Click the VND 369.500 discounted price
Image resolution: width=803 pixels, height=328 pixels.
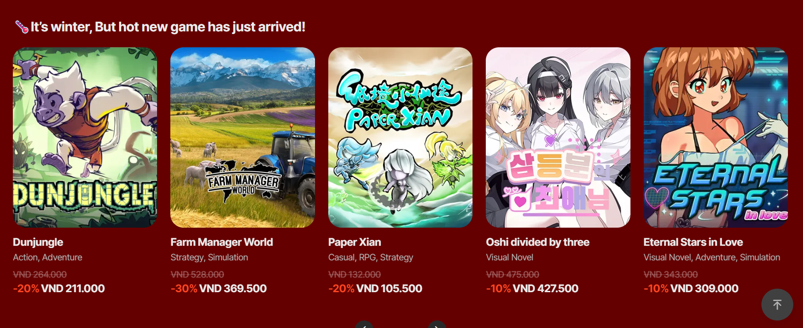(x=233, y=289)
